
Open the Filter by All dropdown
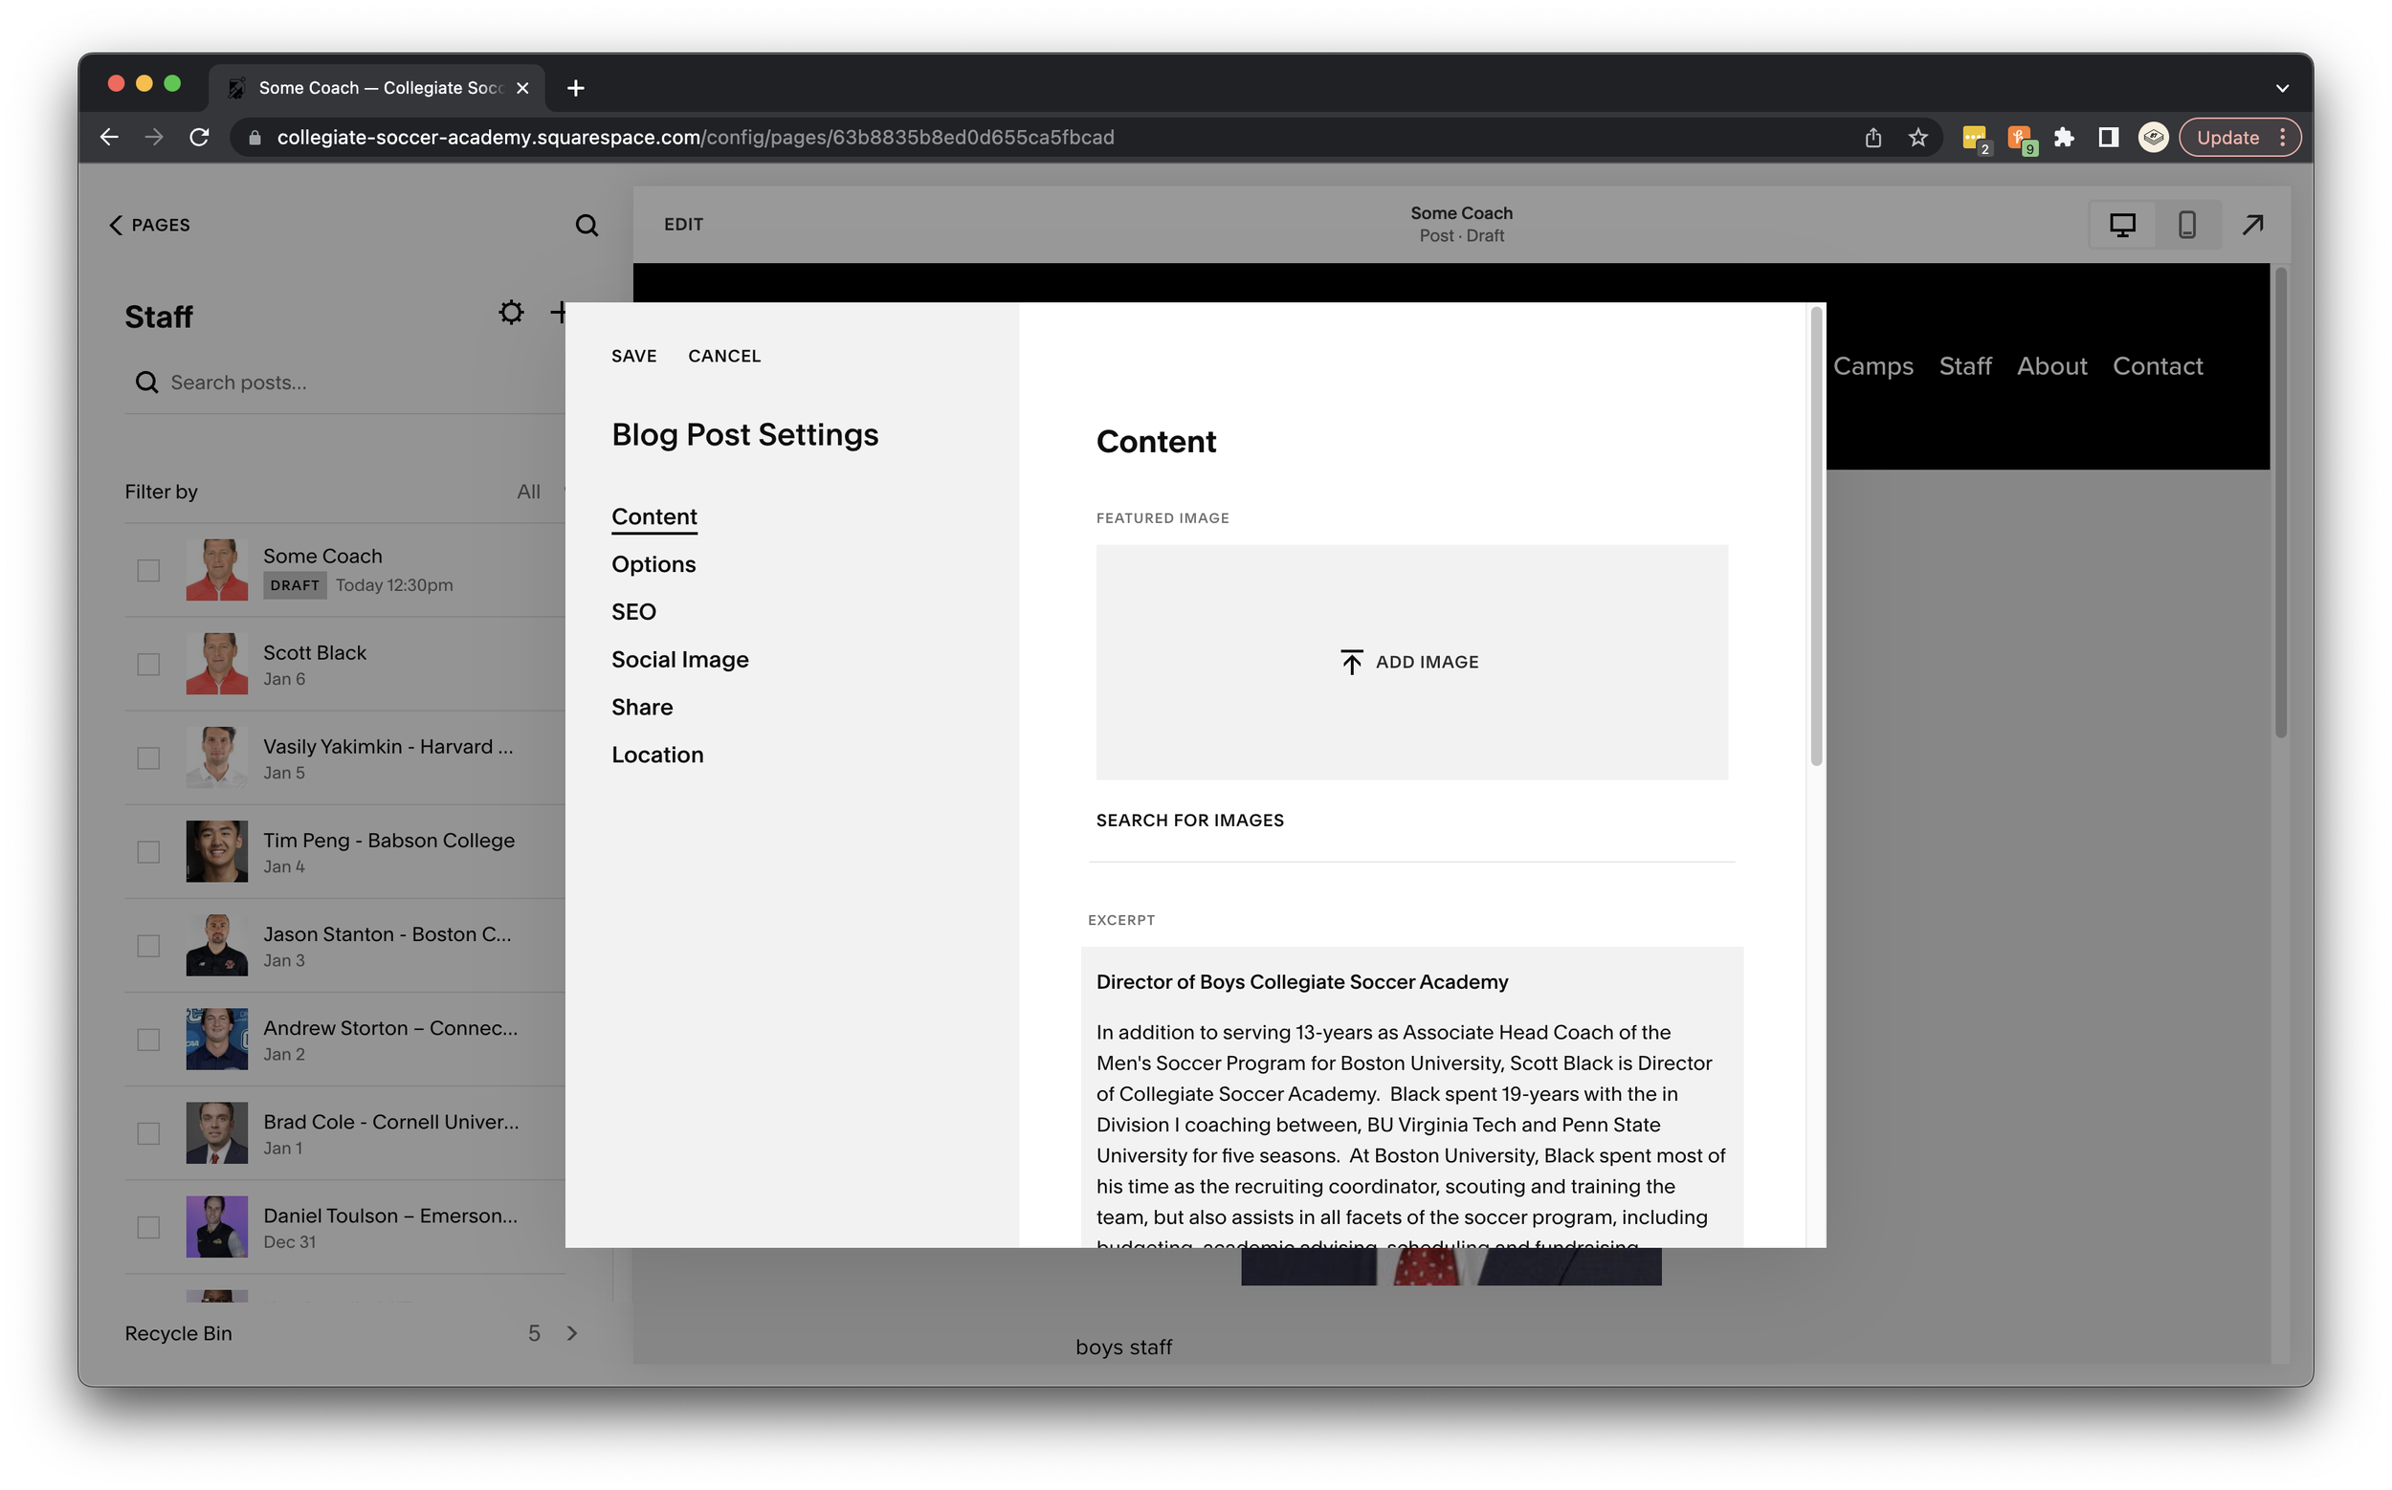tap(529, 492)
